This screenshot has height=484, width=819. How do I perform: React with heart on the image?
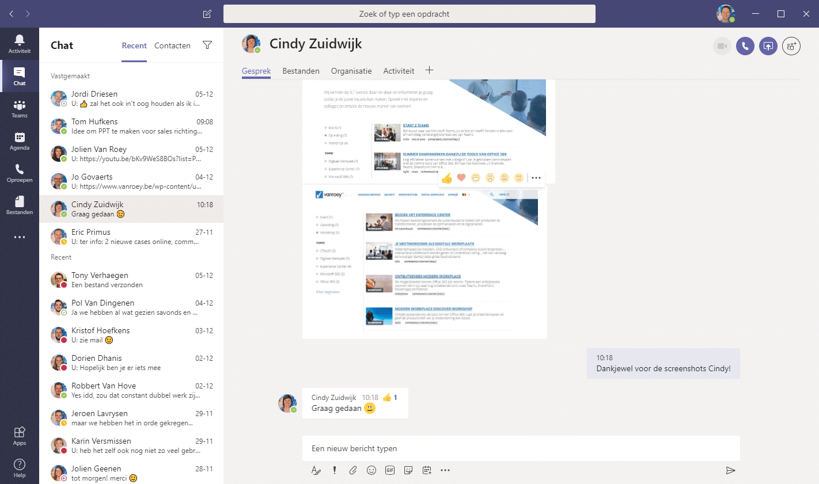(461, 178)
